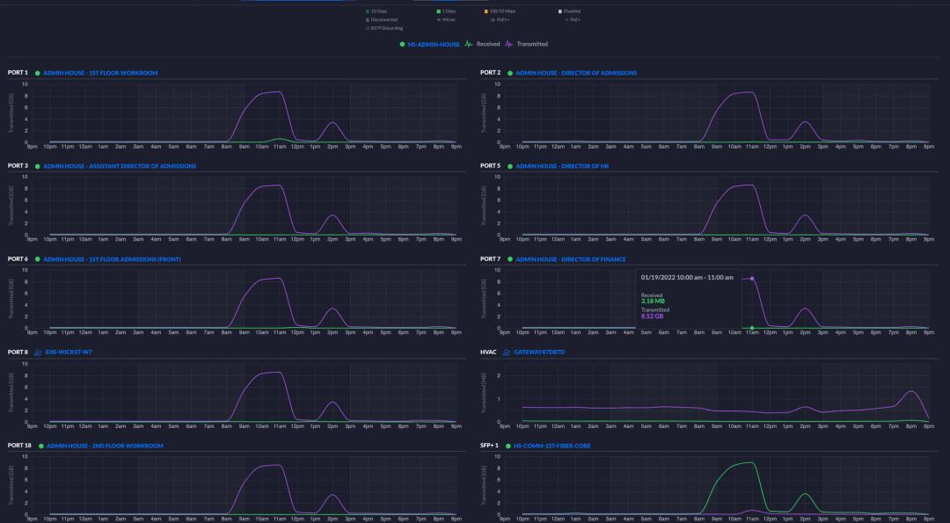Toggle the Received series in the legend

click(x=488, y=44)
